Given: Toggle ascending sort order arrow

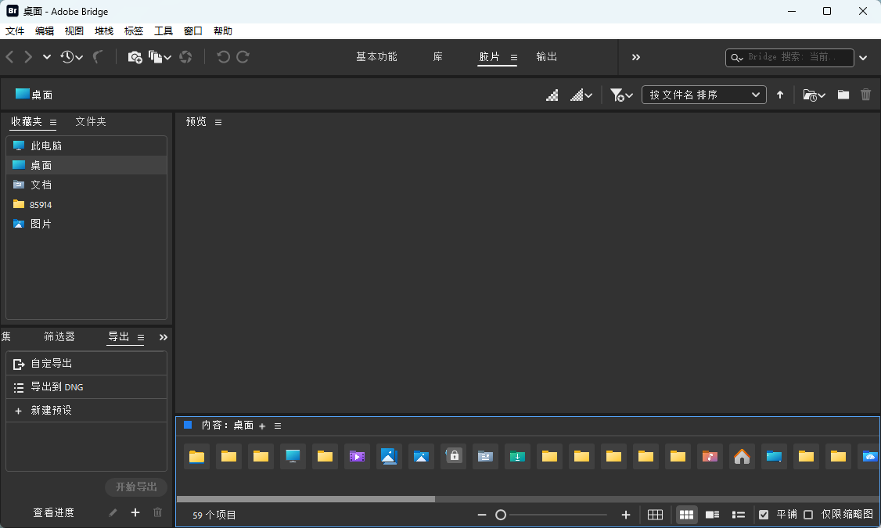Looking at the screenshot, I should pyautogui.click(x=780, y=95).
